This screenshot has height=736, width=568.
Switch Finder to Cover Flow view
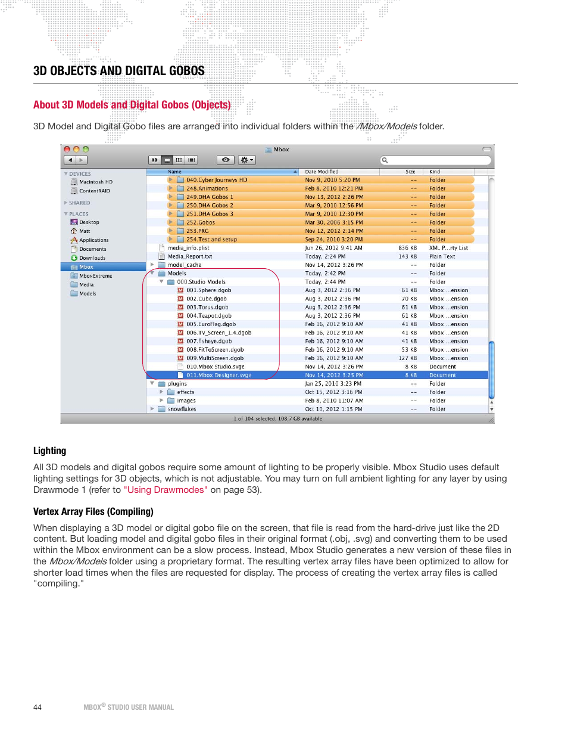[x=191, y=160]
